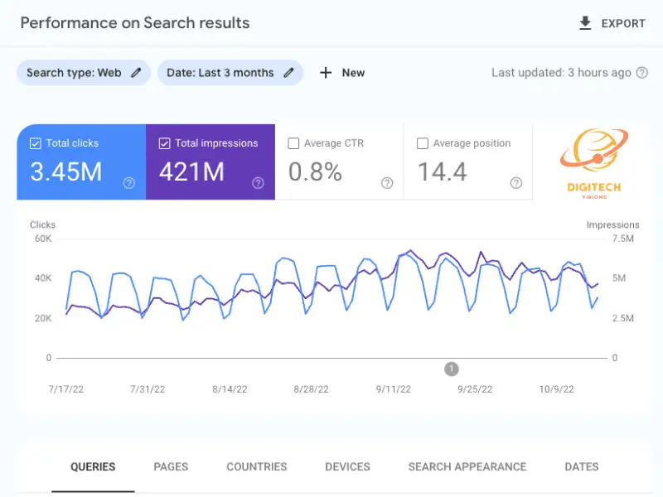Open the Date: Last 3 months filter chip
The width and height of the screenshot is (663, 497).
pyautogui.click(x=230, y=73)
